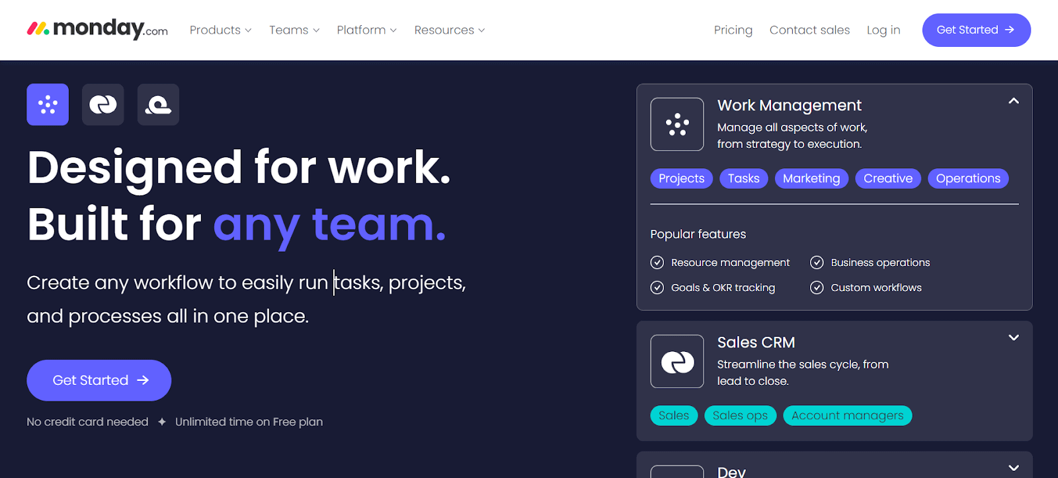
Task: Click the Resource management check icon
Action: [x=657, y=263]
